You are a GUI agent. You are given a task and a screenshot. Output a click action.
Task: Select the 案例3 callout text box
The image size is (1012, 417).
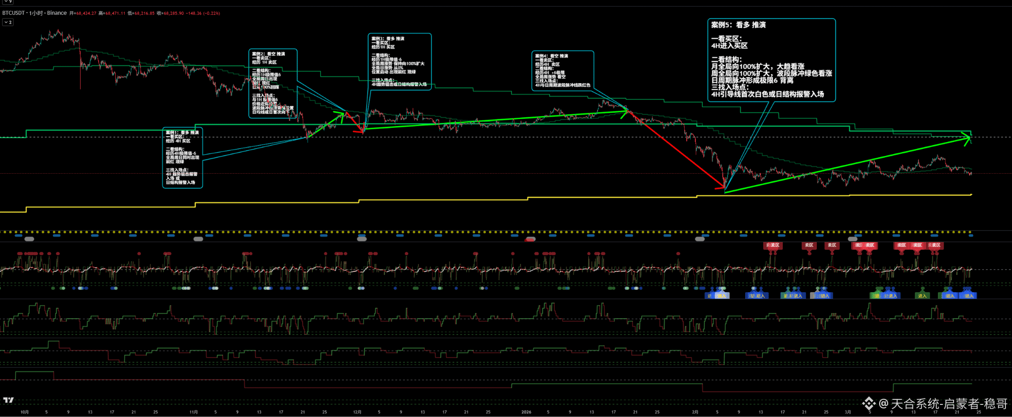(x=399, y=61)
